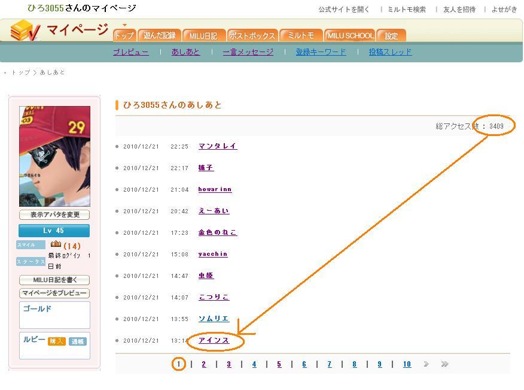Switch to the MILU日記 tab
The image size is (524, 390).
click(203, 35)
